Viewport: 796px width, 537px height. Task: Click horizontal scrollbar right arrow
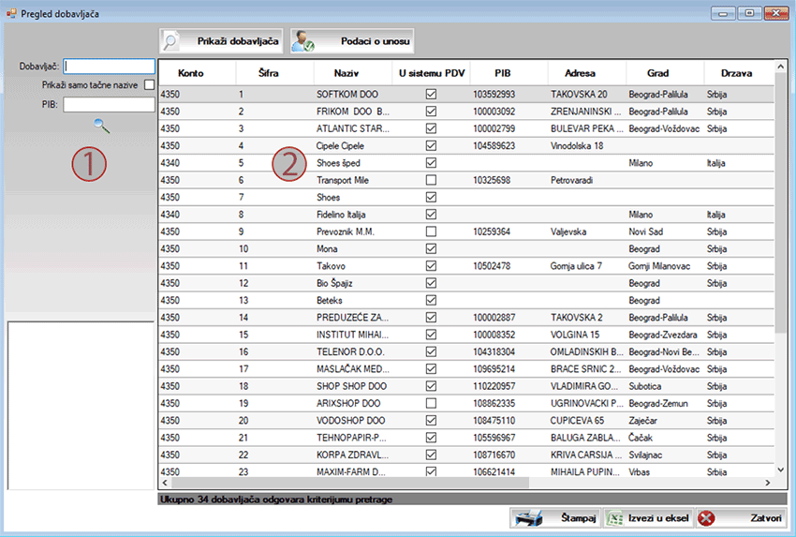[768, 483]
